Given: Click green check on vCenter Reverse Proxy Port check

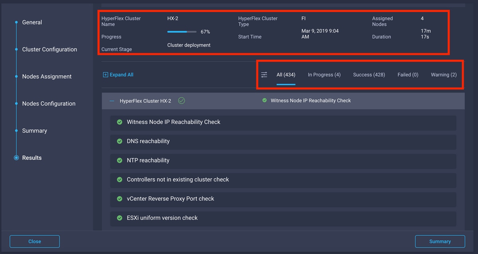Looking at the screenshot, I should click(119, 199).
